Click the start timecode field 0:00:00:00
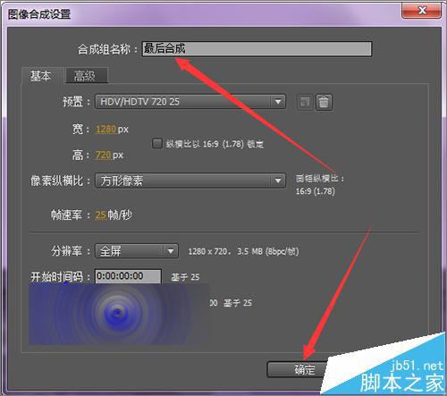 [128, 276]
